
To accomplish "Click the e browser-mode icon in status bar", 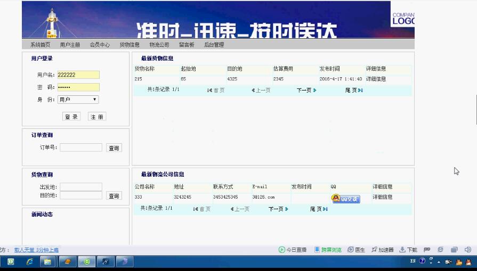I will point(440,249).
